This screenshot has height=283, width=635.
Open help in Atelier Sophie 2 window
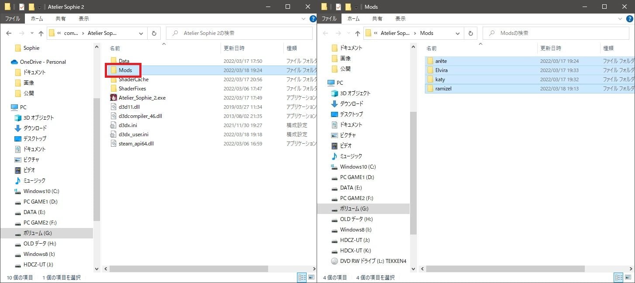tap(313, 19)
